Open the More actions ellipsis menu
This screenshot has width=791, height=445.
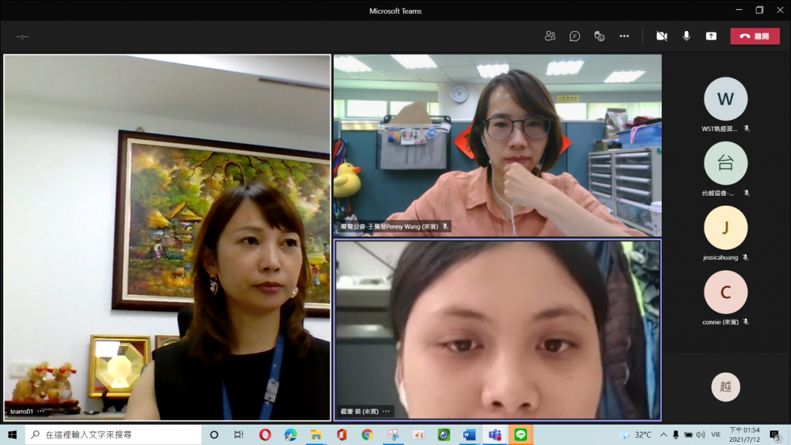pyautogui.click(x=624, y=36)
